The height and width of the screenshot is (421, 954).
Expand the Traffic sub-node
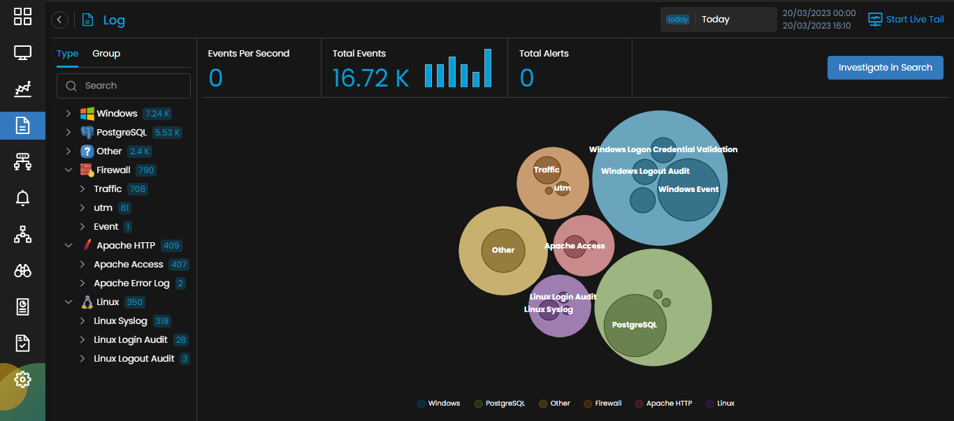point(82,189)
